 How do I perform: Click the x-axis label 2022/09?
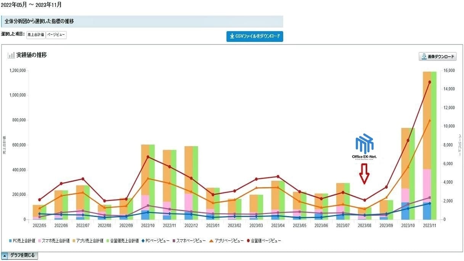point(126,226)
